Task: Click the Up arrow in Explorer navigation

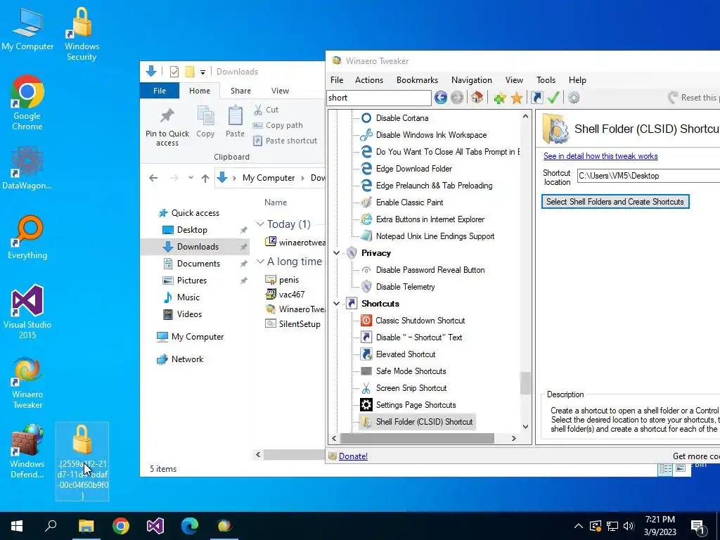Action: [205, 178]
